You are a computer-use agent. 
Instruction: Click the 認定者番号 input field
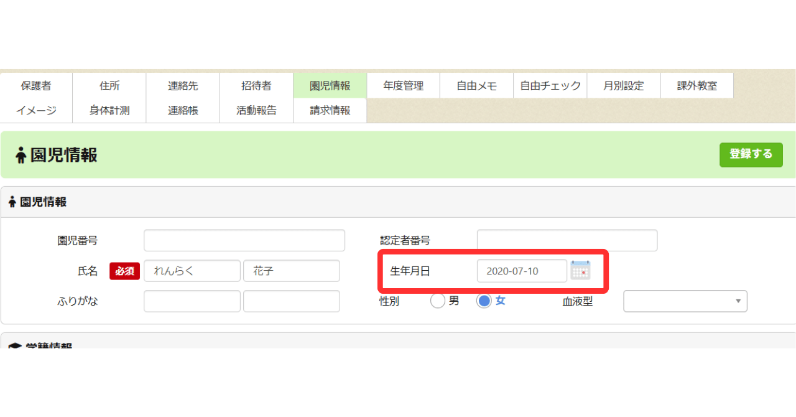pyautogui.click(x=567, y=240)
